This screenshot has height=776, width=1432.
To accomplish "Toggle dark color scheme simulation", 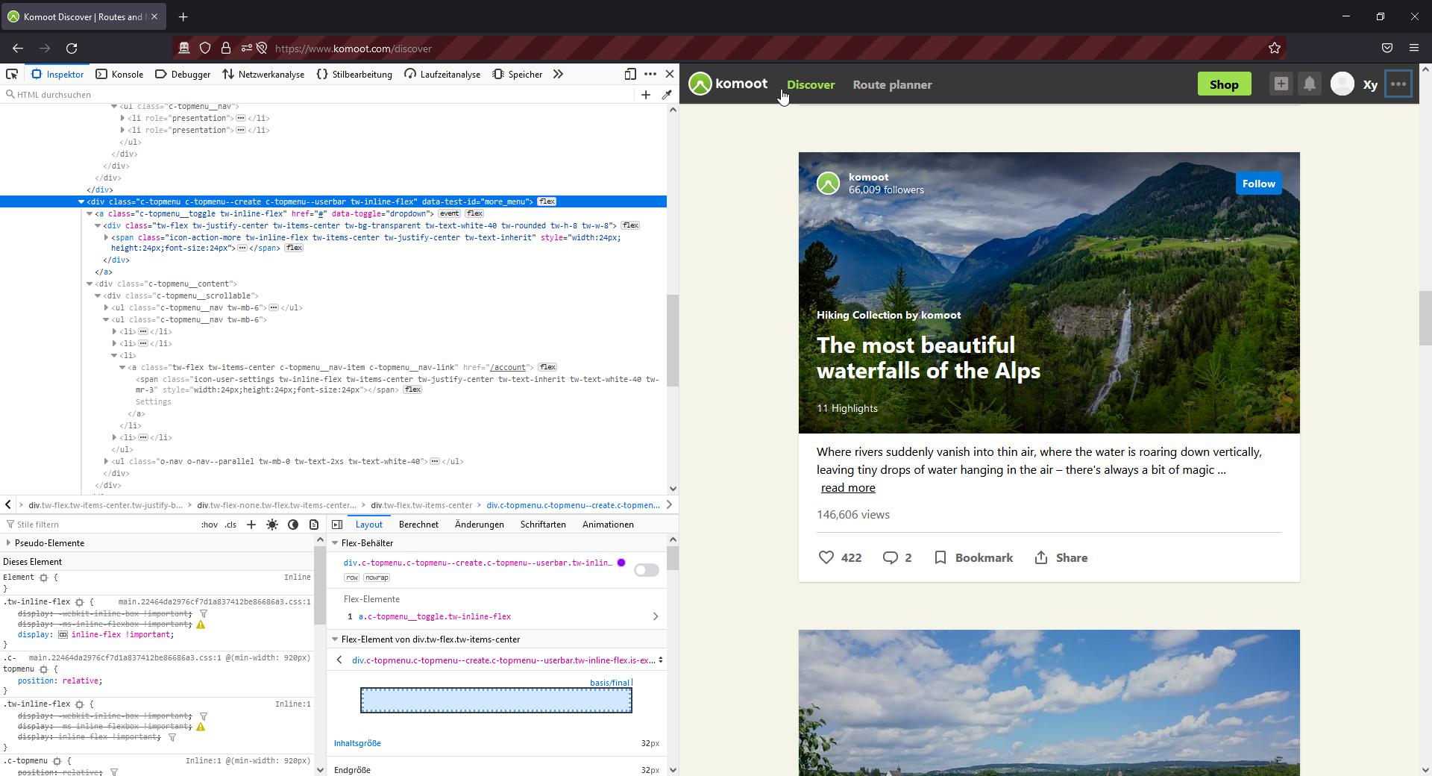I will pos(293,525).
